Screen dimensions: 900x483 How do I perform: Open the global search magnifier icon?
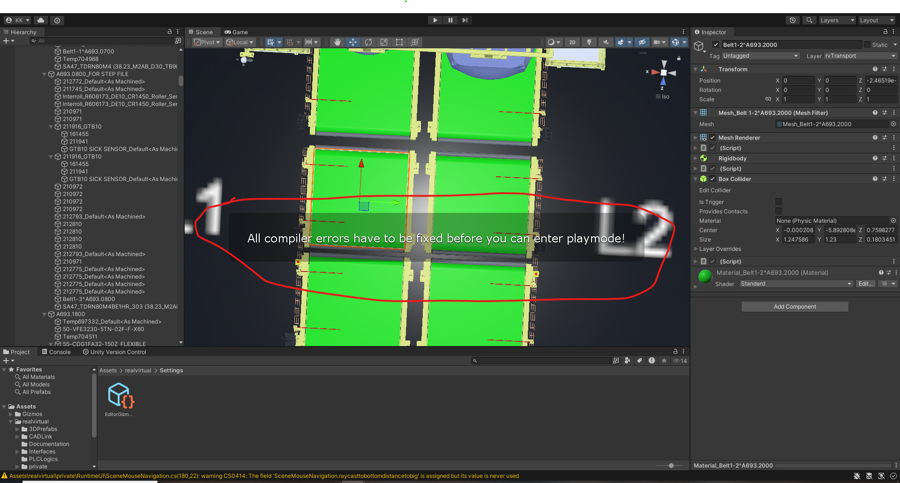click(x=809, y=20)
